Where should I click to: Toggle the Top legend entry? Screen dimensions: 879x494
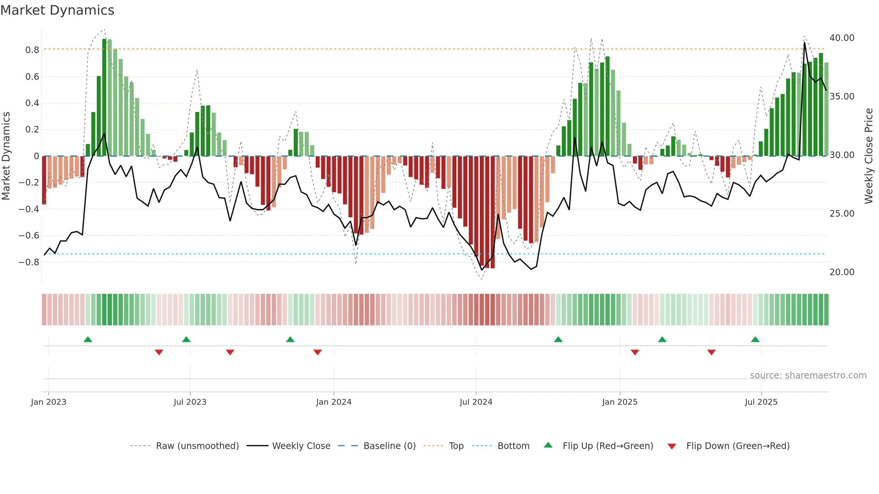(444, 446)
